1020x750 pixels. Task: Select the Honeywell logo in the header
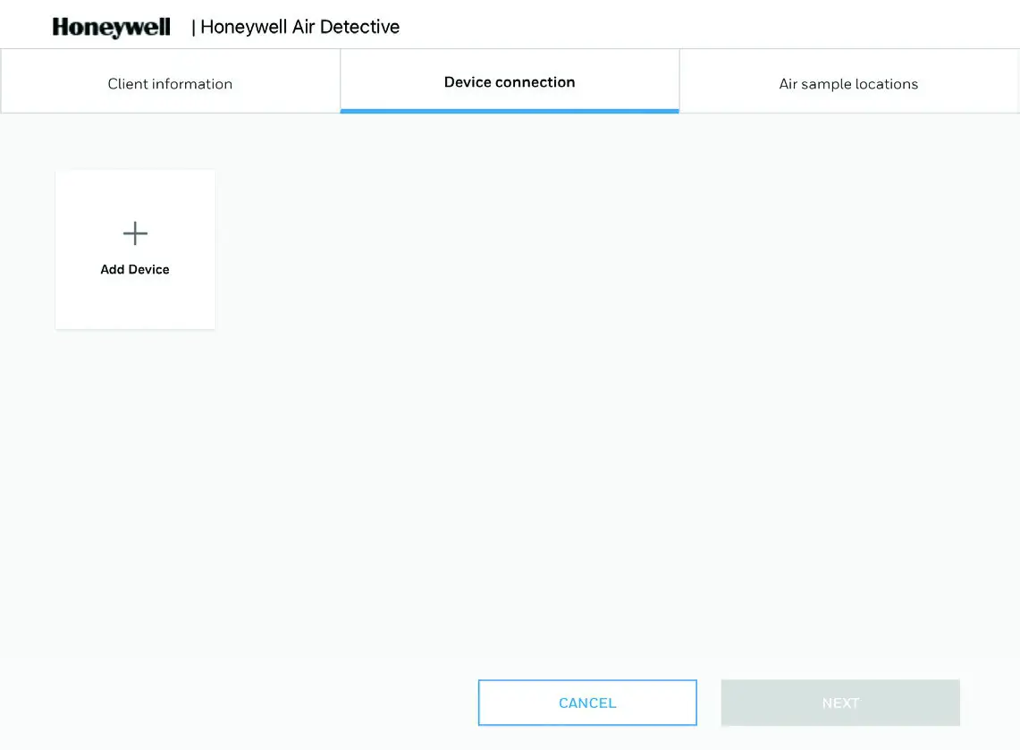[111, 27]
